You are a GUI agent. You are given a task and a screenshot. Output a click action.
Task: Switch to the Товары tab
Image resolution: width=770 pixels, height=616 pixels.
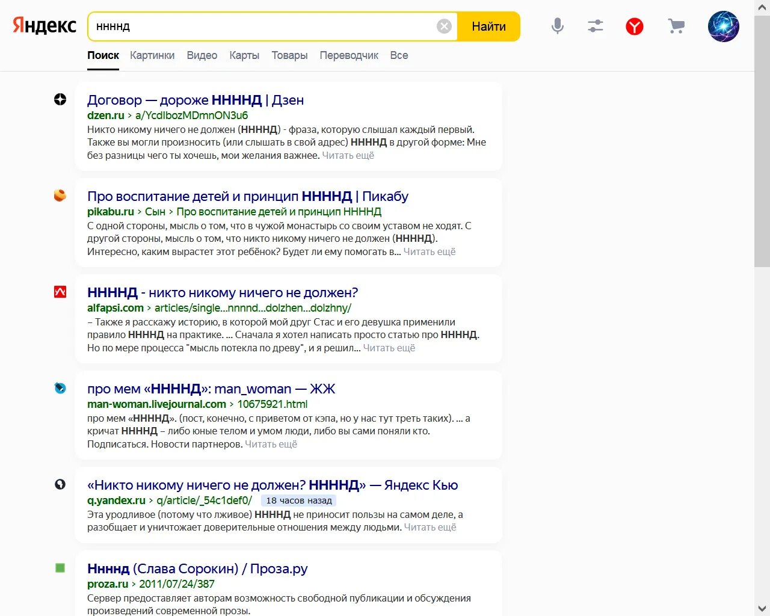[289, 55]
